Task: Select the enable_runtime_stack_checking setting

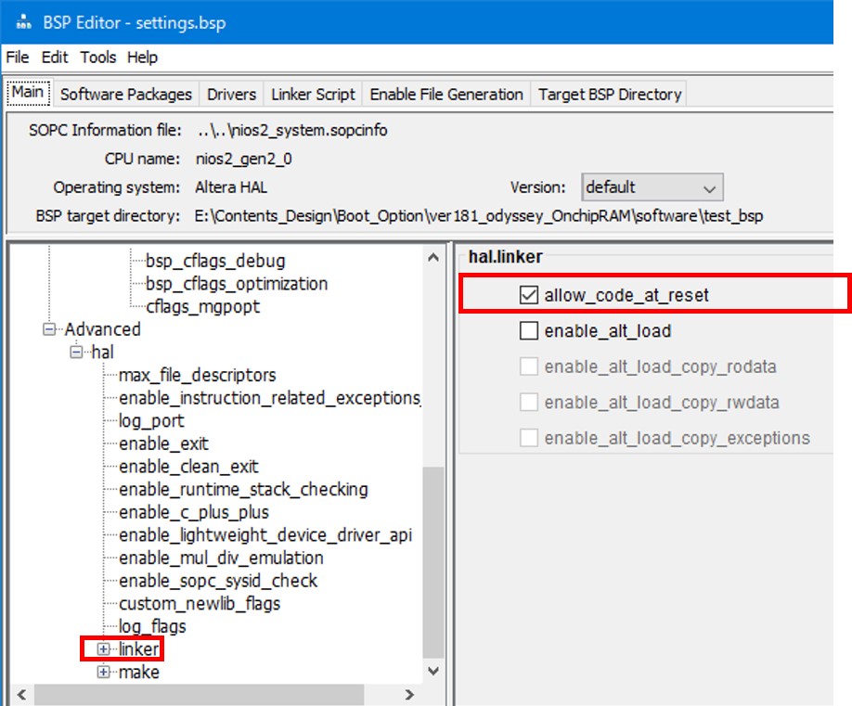Action: pyautogui.click(x=243, y=489)
